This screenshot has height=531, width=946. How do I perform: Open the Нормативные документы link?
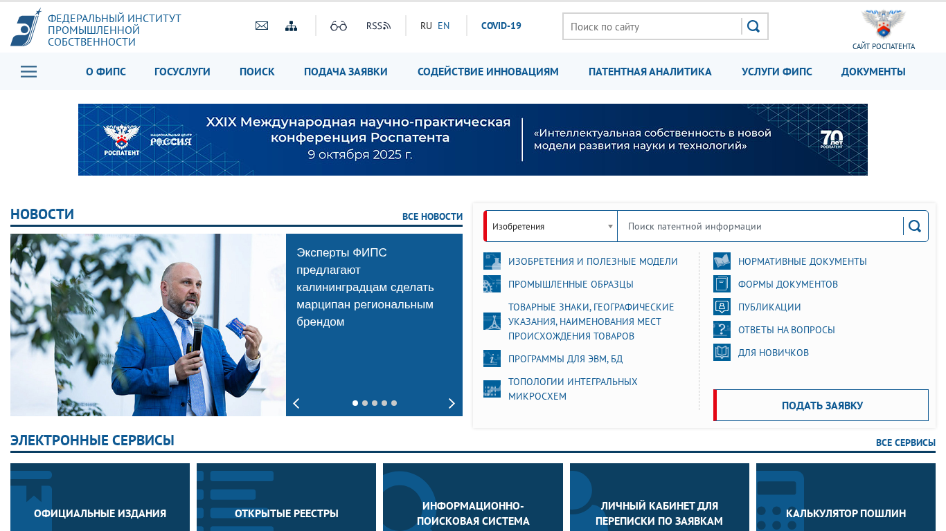[803, 261]
